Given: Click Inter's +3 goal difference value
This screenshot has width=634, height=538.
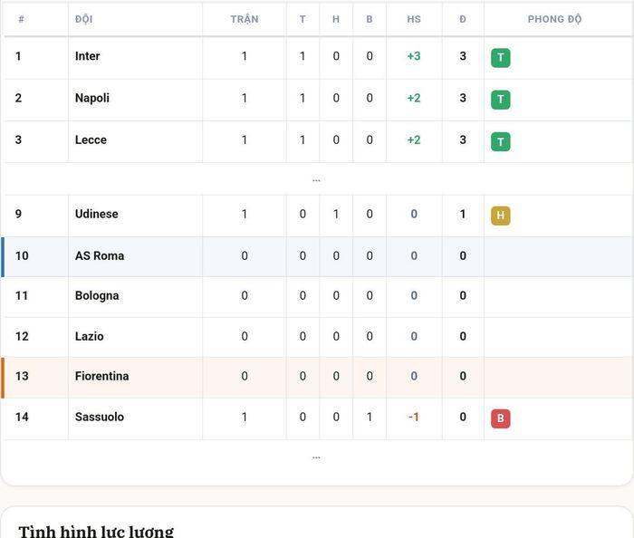Looking at the screenshot, I should (414, 56).
